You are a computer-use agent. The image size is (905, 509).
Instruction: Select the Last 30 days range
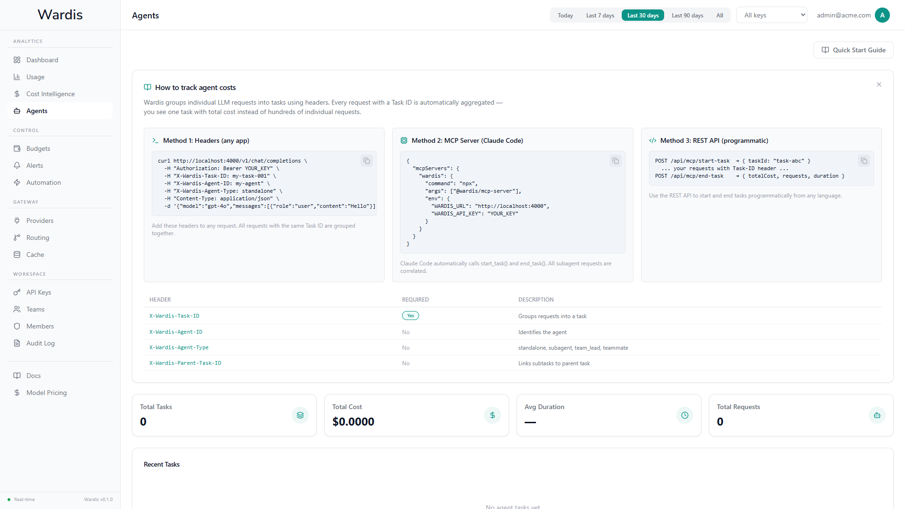643,16
